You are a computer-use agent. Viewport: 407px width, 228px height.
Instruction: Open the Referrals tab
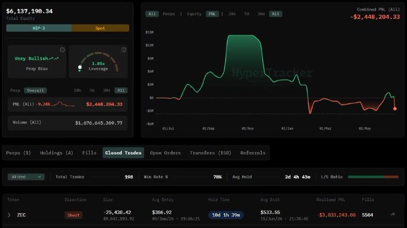pyautogui.click(x=253, y=153)
